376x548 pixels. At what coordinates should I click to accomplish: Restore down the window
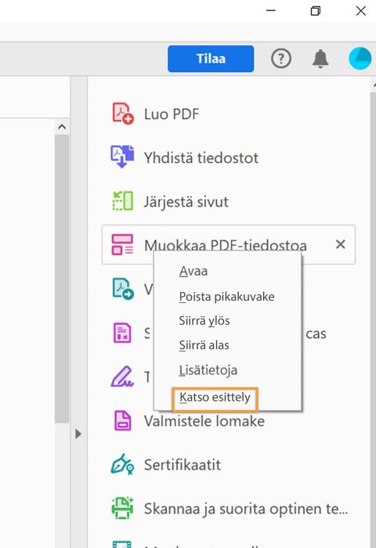pyautogui.click(x=316, y=11)
